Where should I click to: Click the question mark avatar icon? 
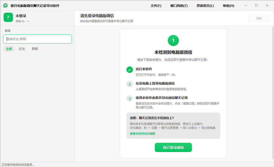[8, 17]
